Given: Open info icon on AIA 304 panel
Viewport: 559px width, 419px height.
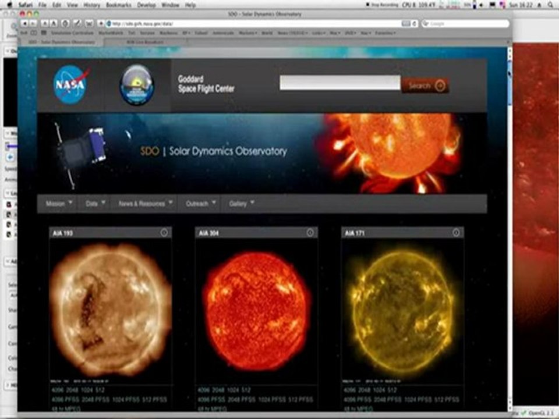Looking at the screenshot, I should click(x=310, y=233).
